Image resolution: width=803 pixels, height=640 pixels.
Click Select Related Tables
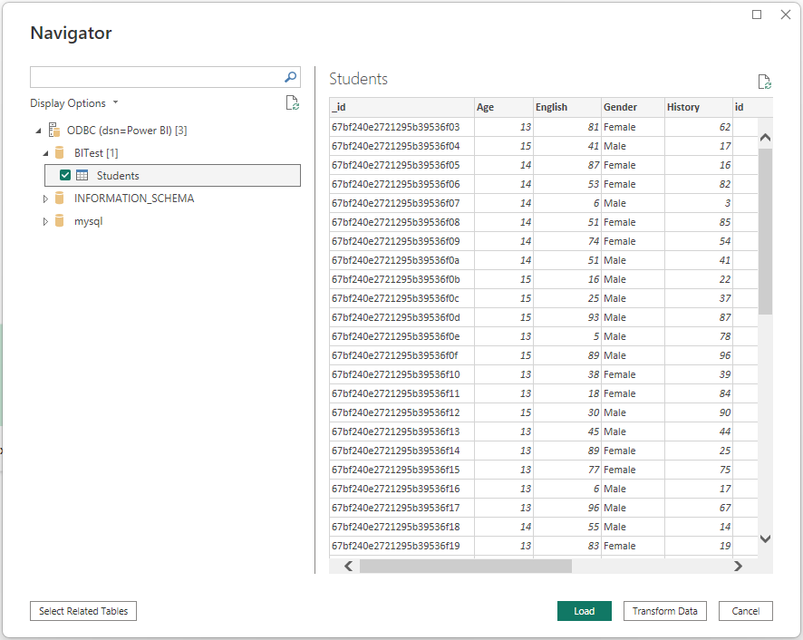pyautogui.click(x=82, y=611)
